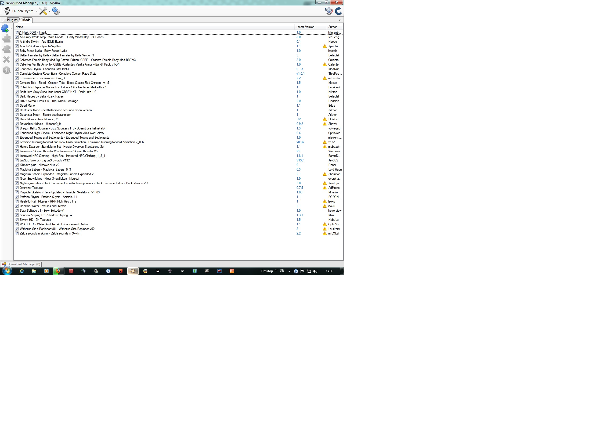The width and height of the screenshot is (592, 444).
Task: Uncheck the Dead Manor mod checkbox
Action: [17, 106]
